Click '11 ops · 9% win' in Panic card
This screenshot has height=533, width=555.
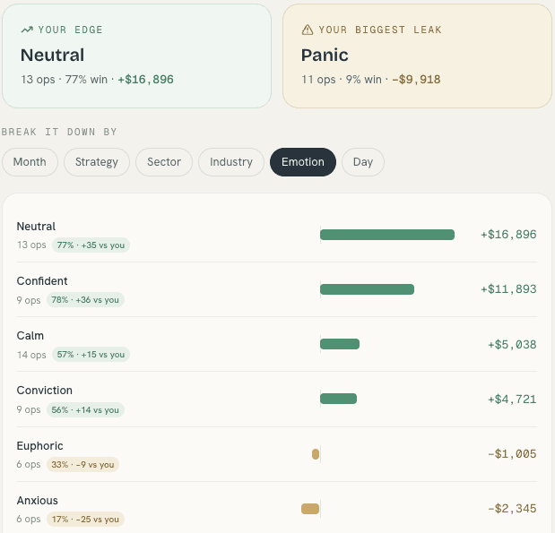click(x=342, y=80)
